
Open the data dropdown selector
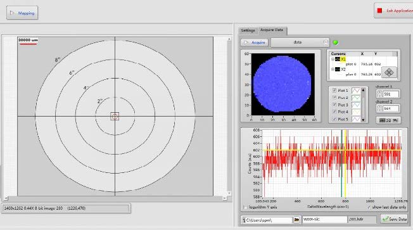(x=300, y=42)
